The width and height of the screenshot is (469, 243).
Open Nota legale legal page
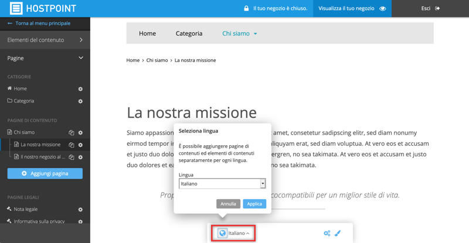pos(25,209)
